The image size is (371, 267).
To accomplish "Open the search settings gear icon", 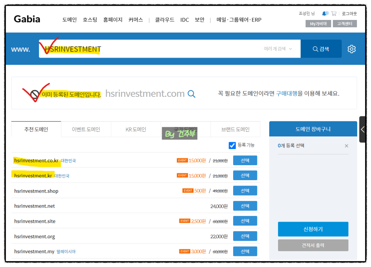I will (x=351, y=49).
